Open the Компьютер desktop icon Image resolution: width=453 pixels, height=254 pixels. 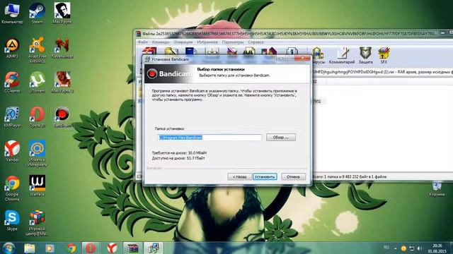12,13
